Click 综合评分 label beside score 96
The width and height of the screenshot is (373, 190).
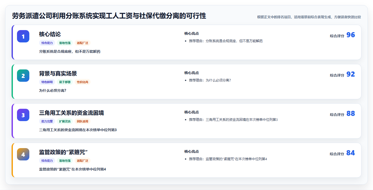tap(337, 36)
